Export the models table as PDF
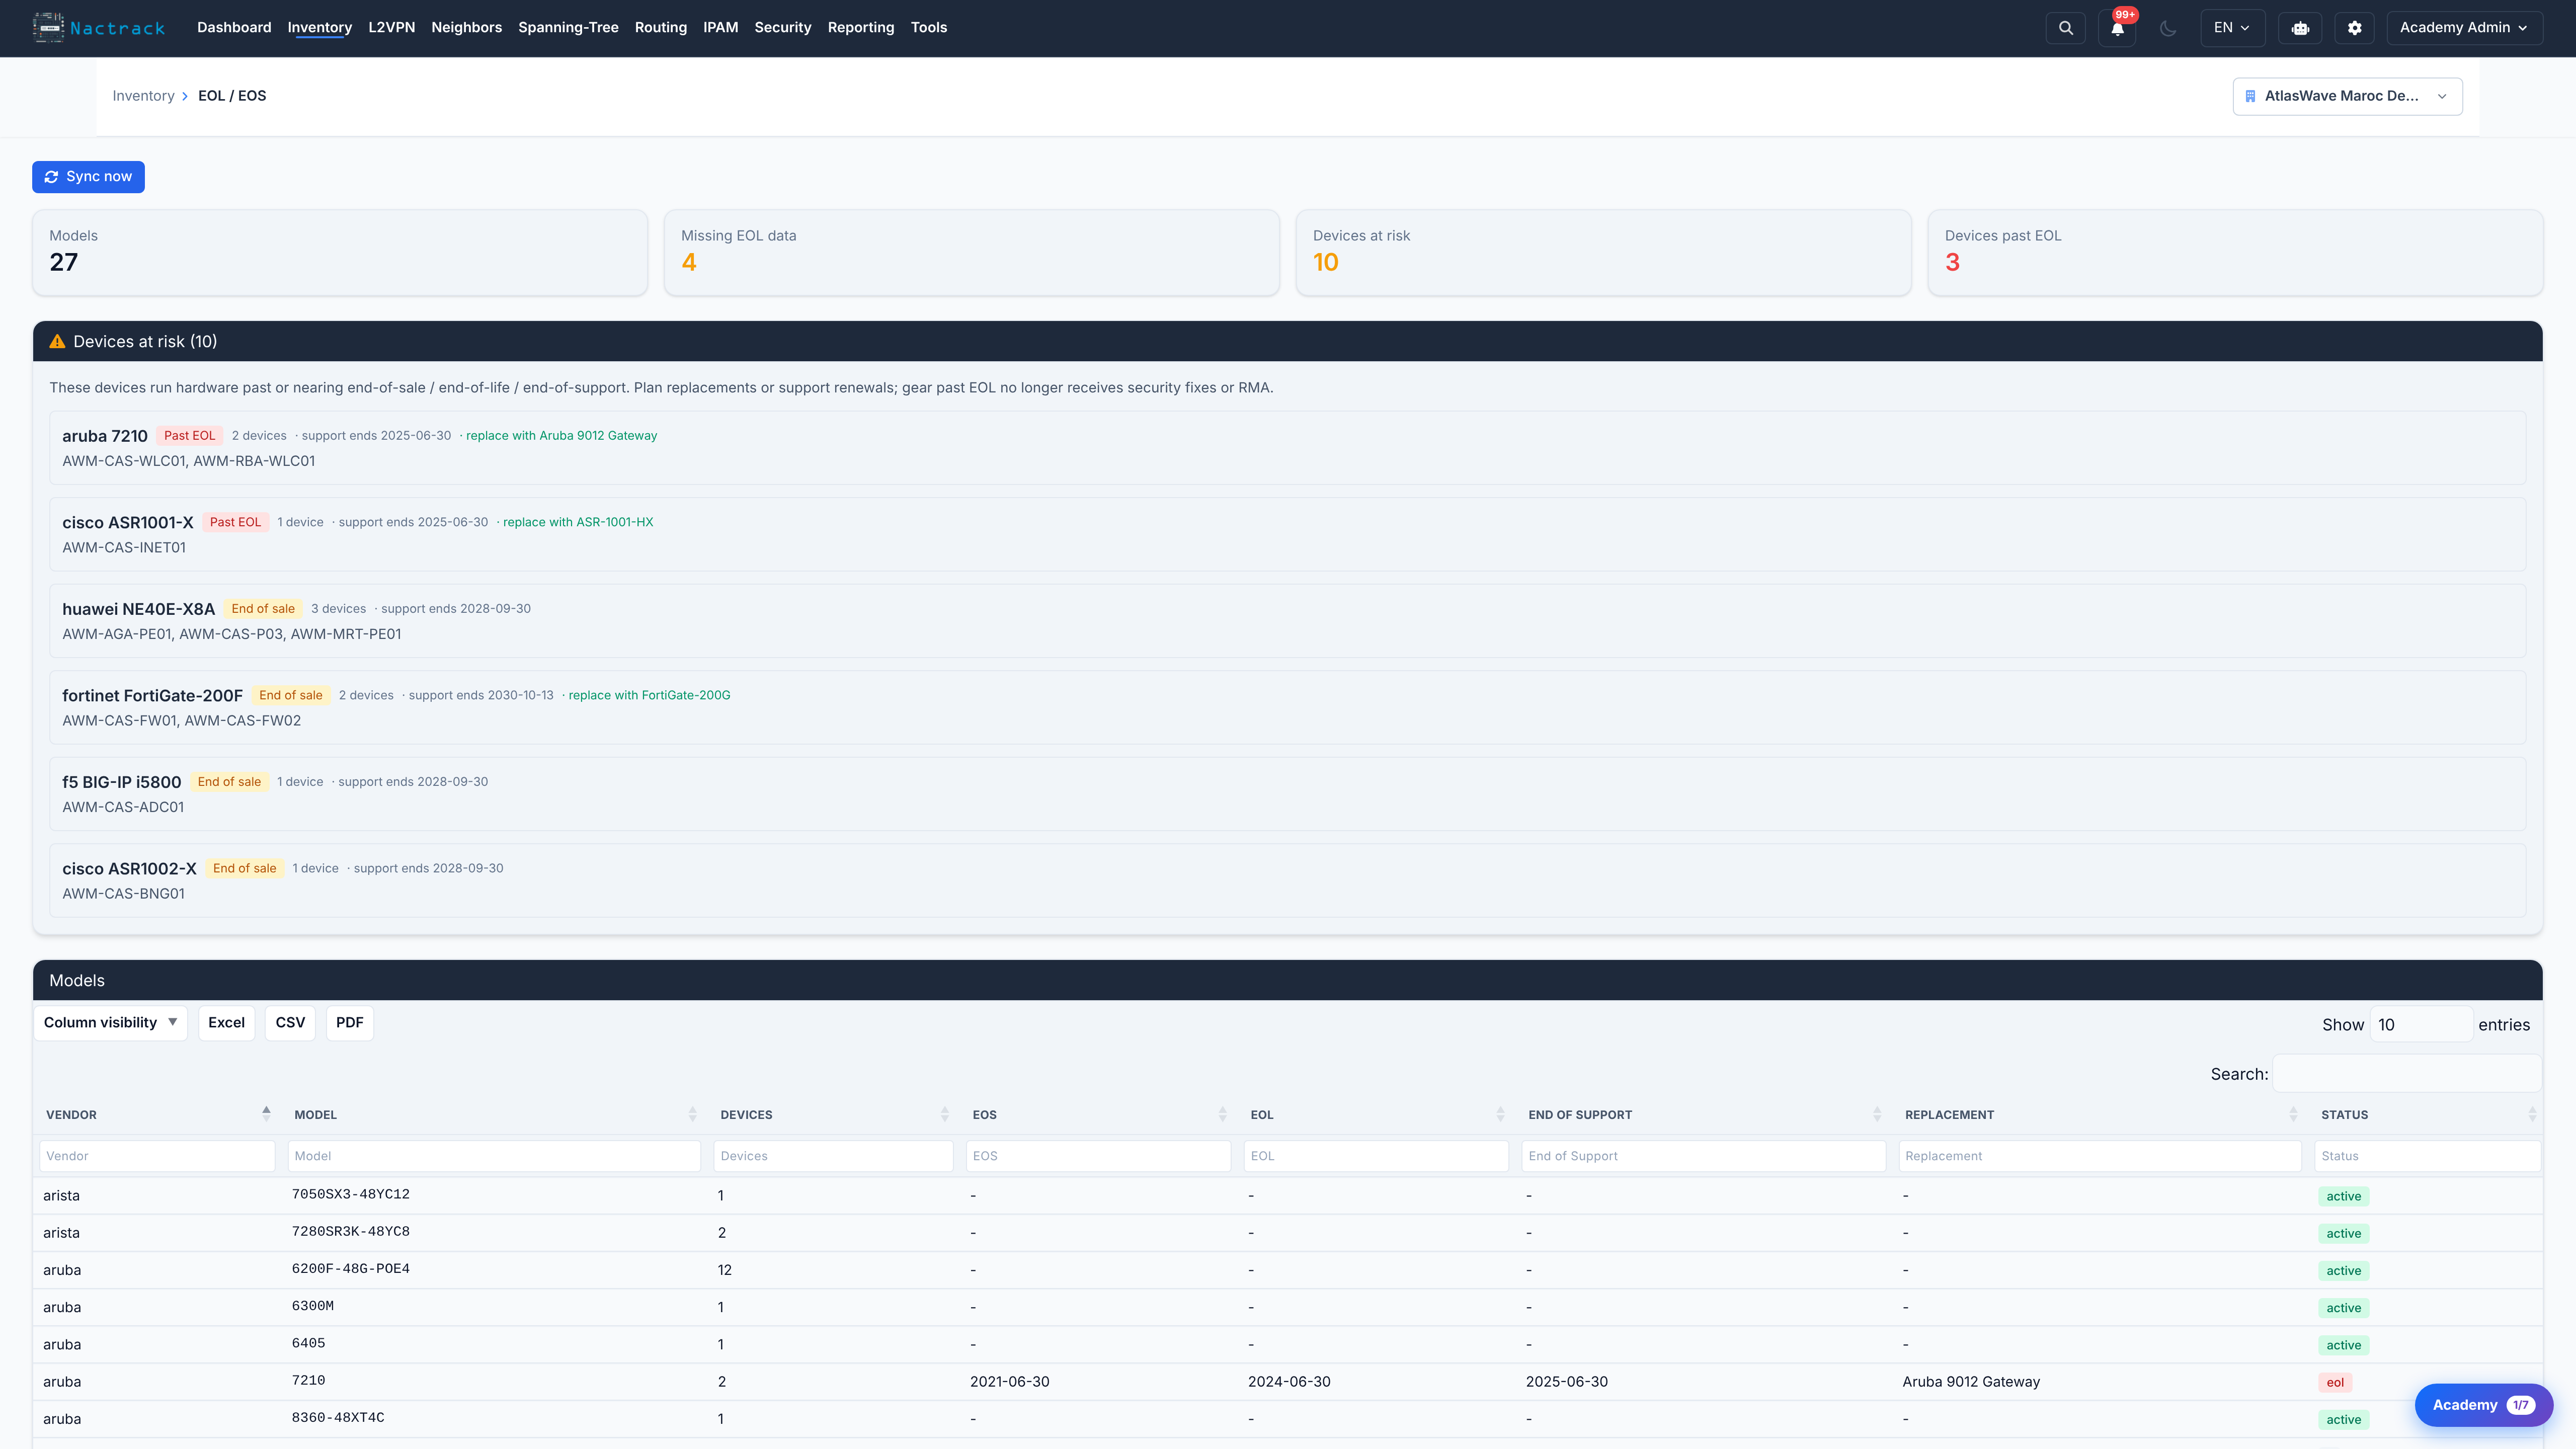This screenshot has width=2576, height=1449. coord(349,1022)
